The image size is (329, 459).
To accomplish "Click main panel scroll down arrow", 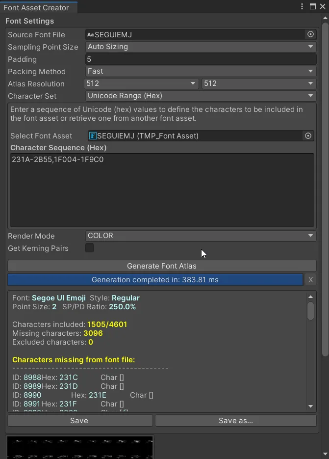I will tap(325, 454).
